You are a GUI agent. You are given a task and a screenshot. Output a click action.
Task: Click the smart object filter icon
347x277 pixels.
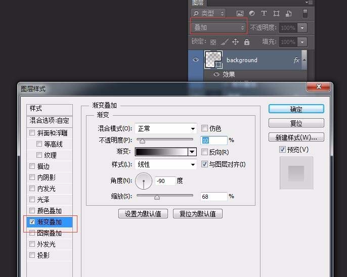[x=288, y=13]
